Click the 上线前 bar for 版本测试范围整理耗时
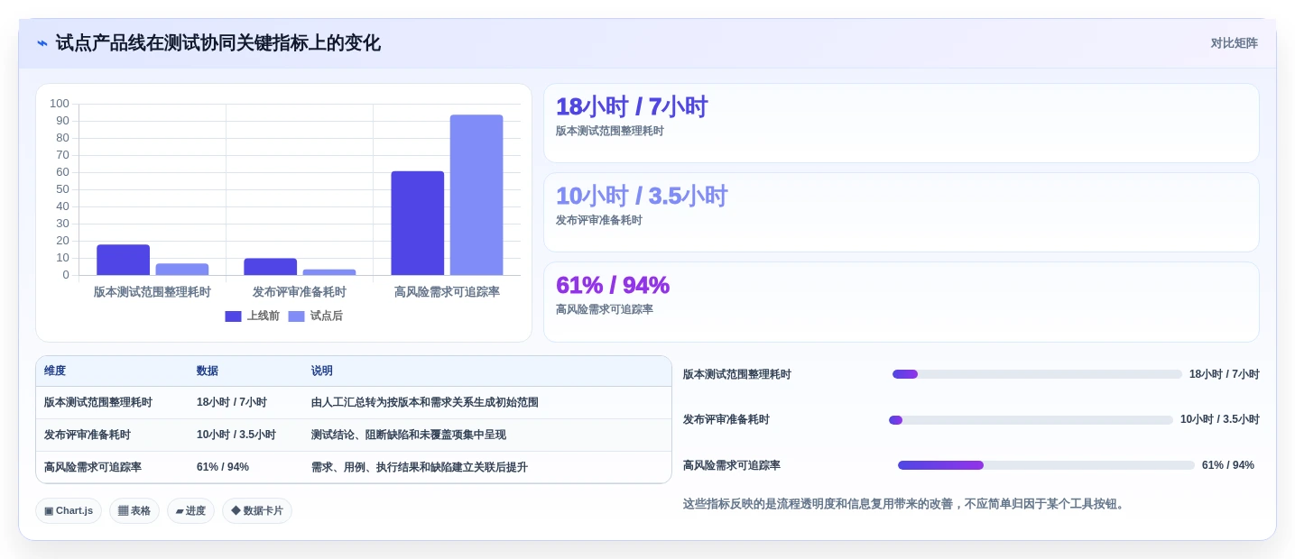 point(123,260)
